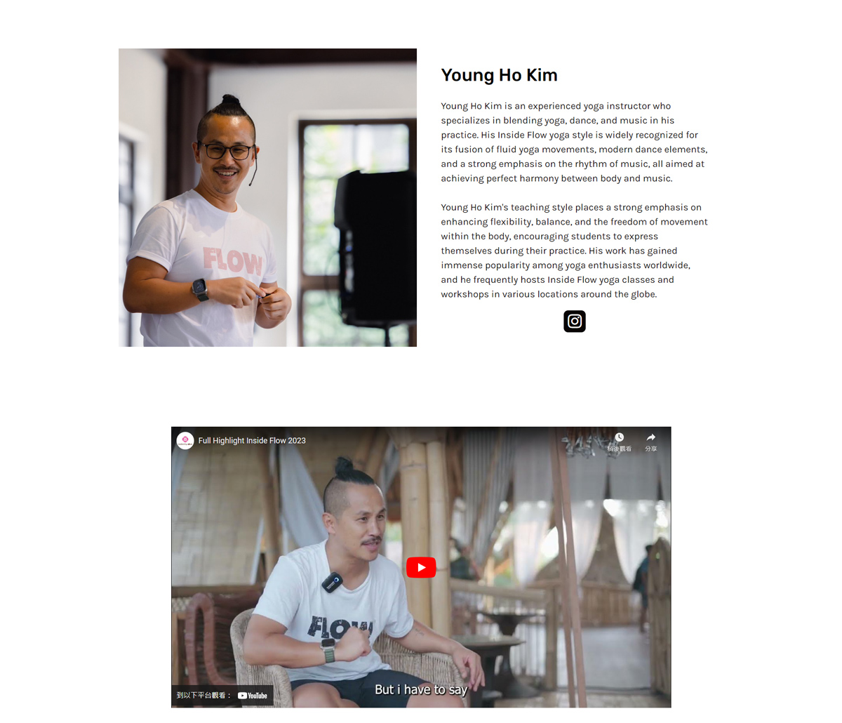Image resolution: width=842 pixels, height=723 pixels.
Task: Click the '稍後觀看' label under clock icon
Action: pos(619,449)
